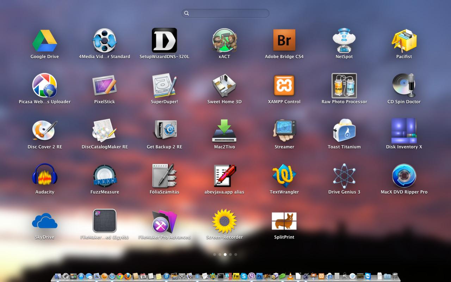Launch Disc Cover 2 RE

(x=45, y=130)
